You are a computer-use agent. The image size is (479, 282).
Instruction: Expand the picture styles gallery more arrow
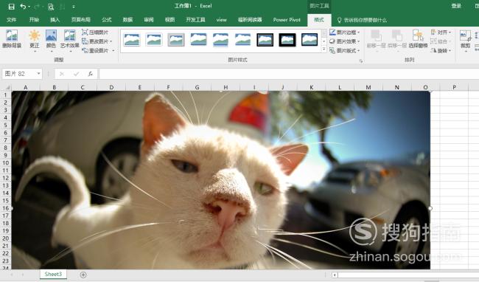click(x=324, y=49)
